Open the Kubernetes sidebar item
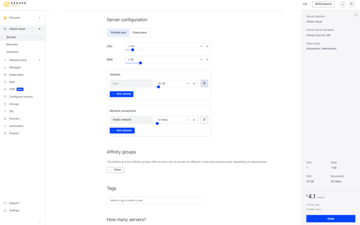 16,75
